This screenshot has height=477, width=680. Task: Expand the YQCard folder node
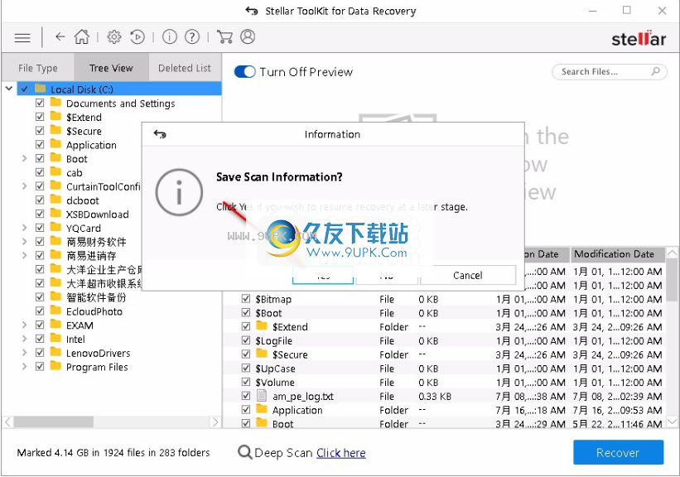tap(24, 228)
